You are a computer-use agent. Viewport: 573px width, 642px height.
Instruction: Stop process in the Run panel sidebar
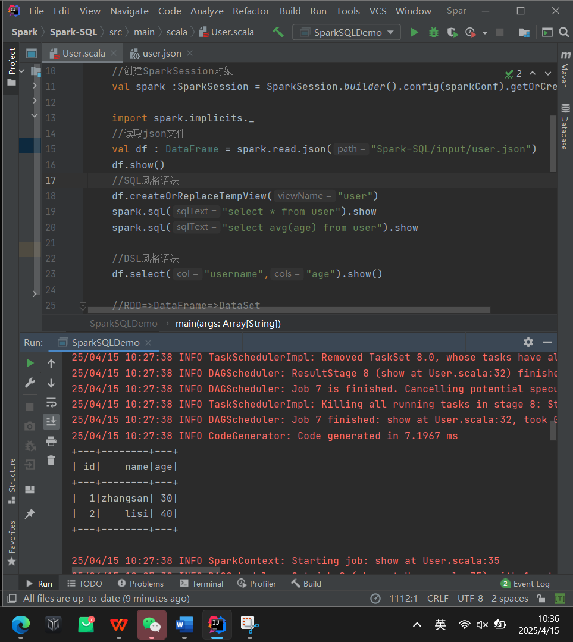30,406
